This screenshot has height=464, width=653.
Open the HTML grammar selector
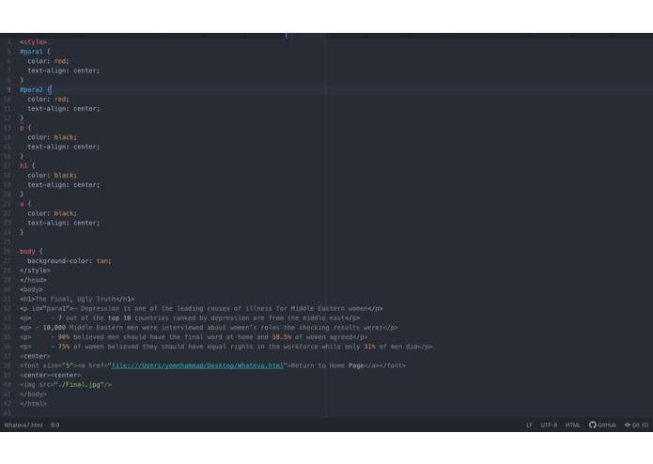point(572,425)
